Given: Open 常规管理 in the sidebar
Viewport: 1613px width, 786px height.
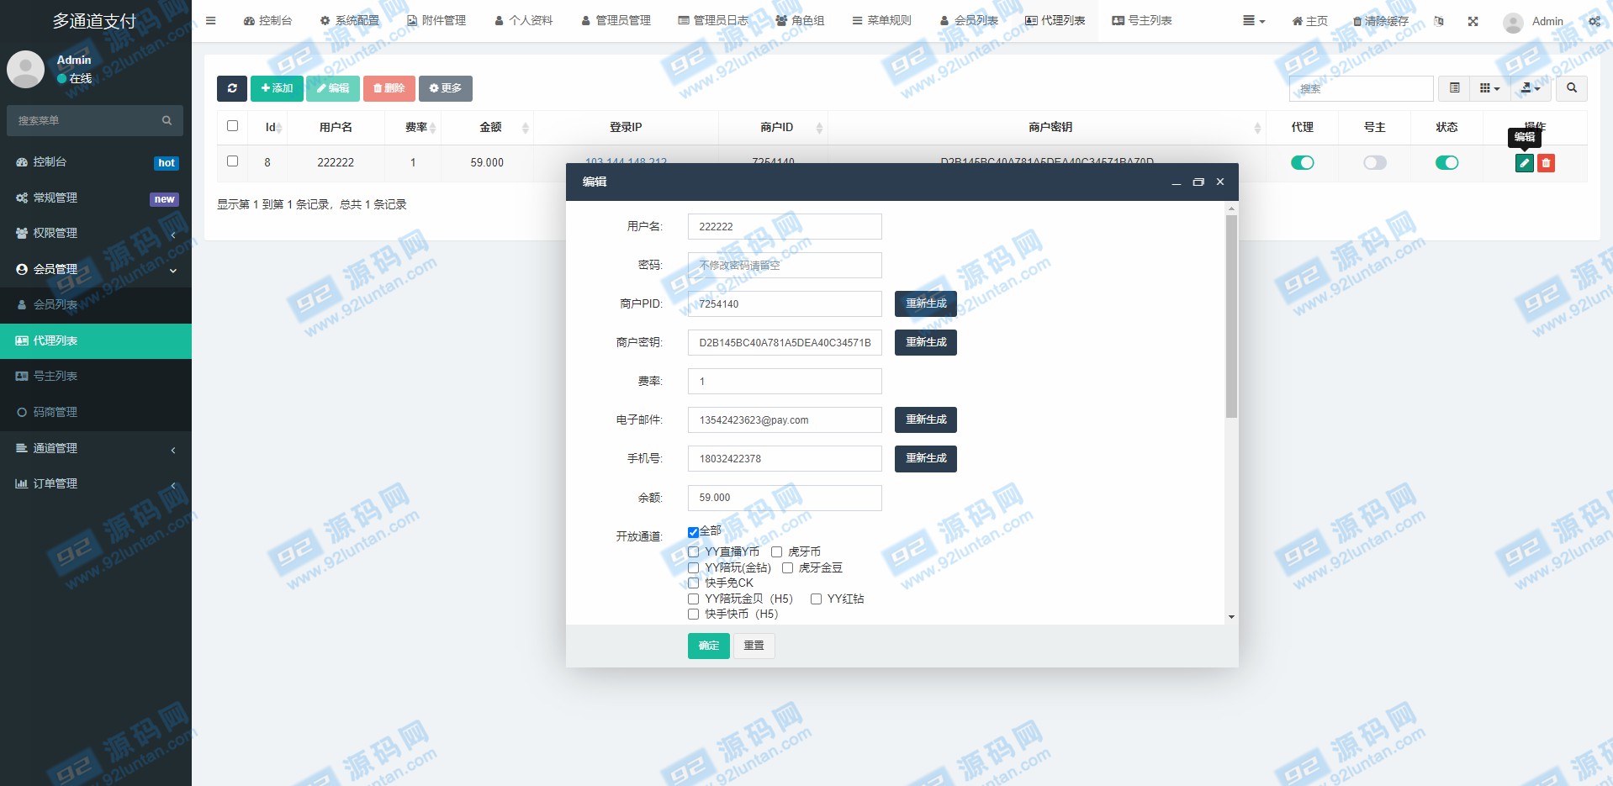Looking at the screenshot, I should pyautogui.click(x=96, y=198).
